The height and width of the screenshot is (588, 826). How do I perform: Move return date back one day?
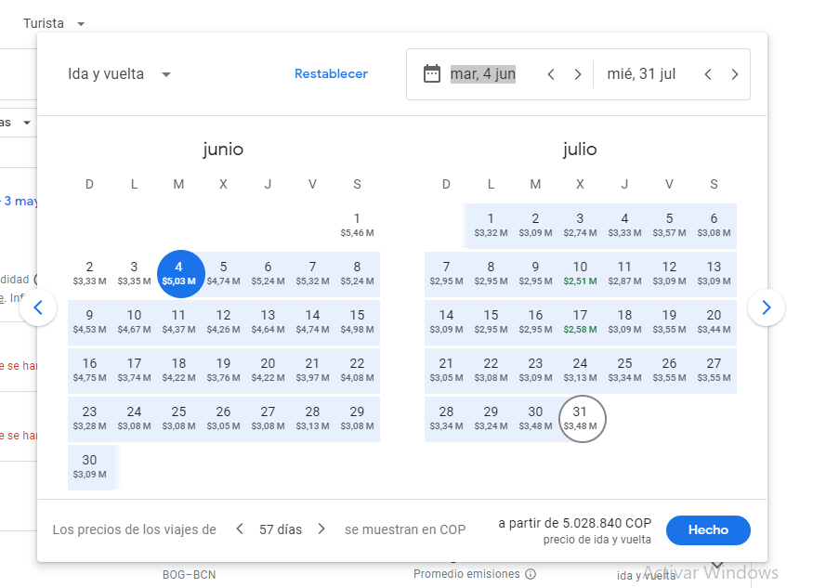pyautogui.click(x=708, y=74)
